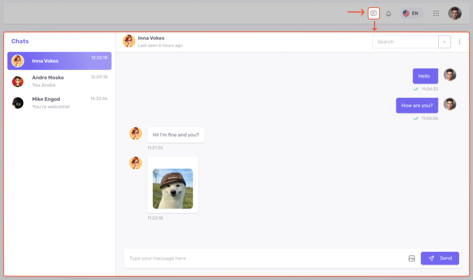Click the Send button

440,258
